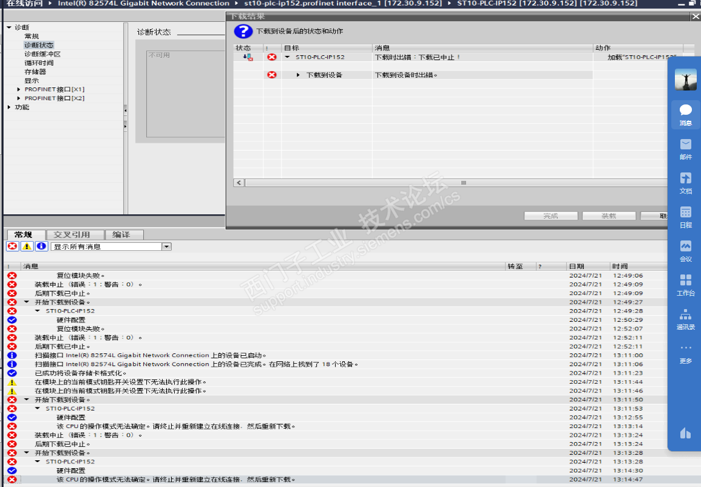Collapse ST10-PLC-IP152 row in download results
Screen dimensions: 701x487
pos(288,57)
